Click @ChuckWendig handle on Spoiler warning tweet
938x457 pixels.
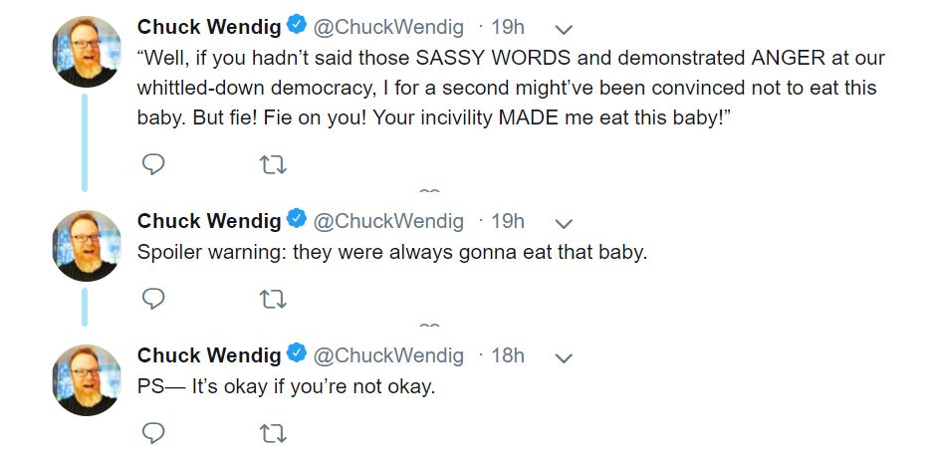point(389,221)
